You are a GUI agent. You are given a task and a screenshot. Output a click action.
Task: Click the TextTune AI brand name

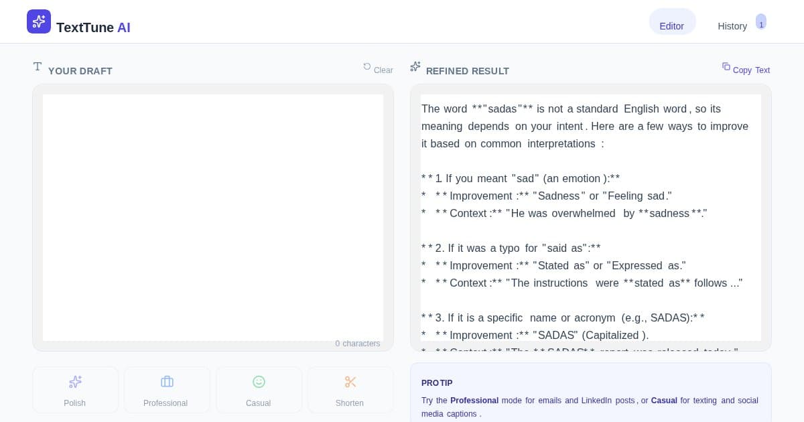point(93,27)
